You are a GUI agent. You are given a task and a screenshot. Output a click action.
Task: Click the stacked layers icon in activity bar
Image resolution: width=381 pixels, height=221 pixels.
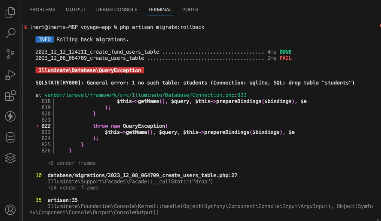10,158
